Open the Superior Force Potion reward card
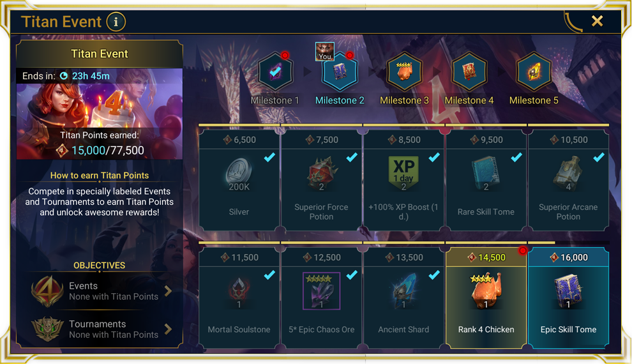Image resolution: width=632 pixels, height=364 pixels. tap(321, 180)
